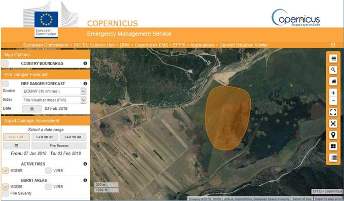Show info for Burnt Areas
Viewport: 344px width, 201px height.
click(x=85, y=180)
